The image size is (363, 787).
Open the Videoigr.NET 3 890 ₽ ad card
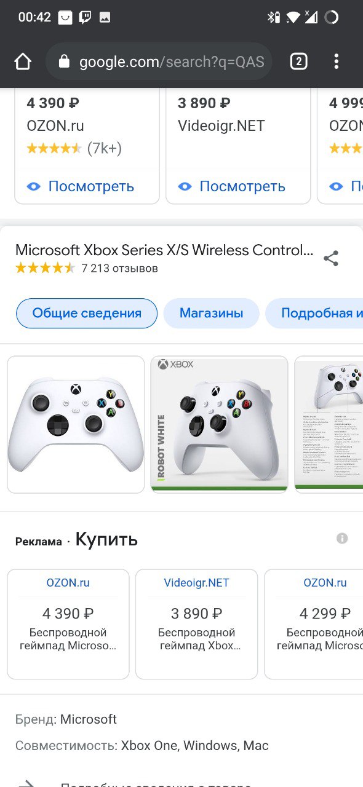pyautogui.click(x=197, y=624)
